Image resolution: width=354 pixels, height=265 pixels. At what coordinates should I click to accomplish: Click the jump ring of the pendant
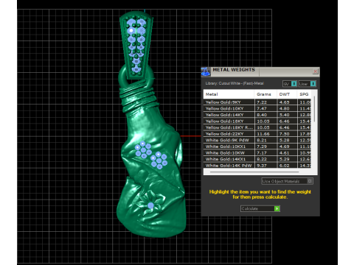pos(136,77)
